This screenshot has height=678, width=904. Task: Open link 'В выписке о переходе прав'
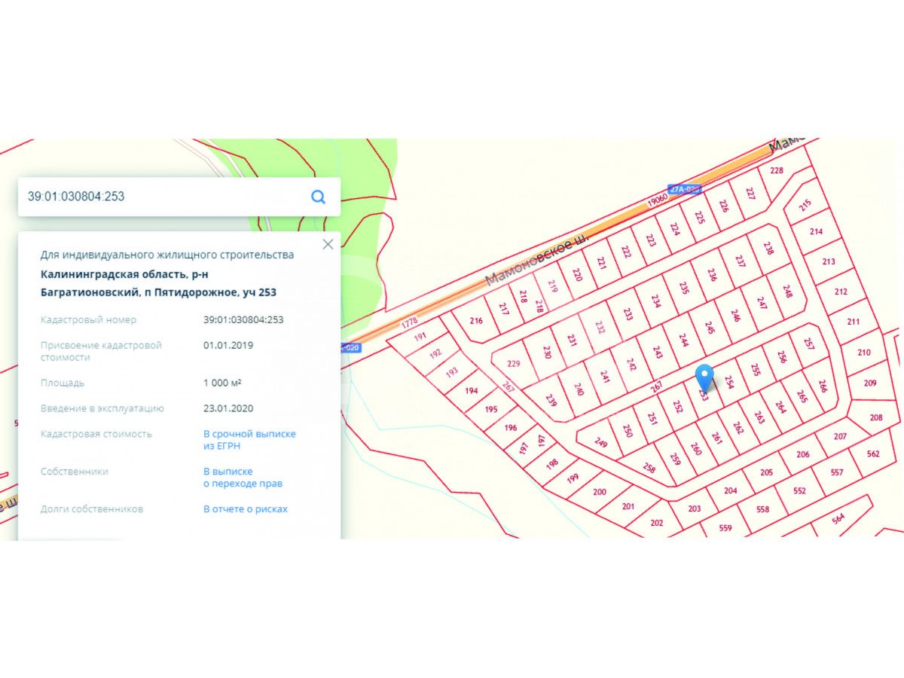pyautogui.click(x=243, y=478)
